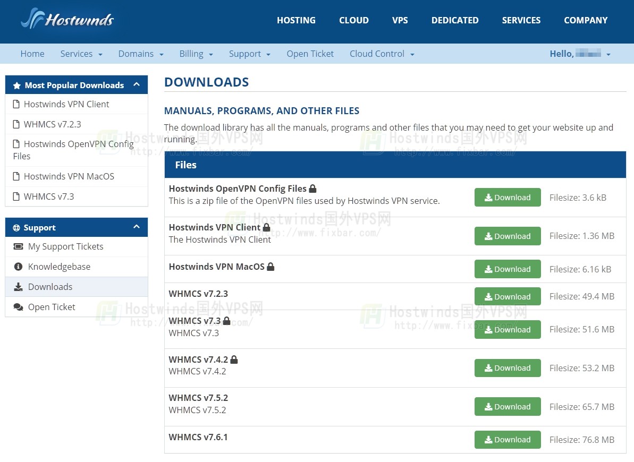Image resolution: width=634 pixels, height=462 pixels.
Task: Click the "Filesize: 51.6 MB" text
Action: [582, 329]
